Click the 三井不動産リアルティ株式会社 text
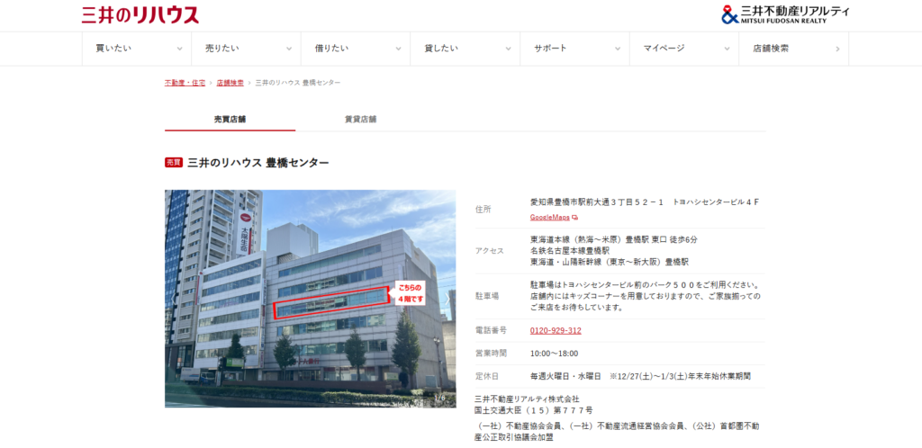The width and height of the screenshot is (922, 448). click(x=527, y=399)
